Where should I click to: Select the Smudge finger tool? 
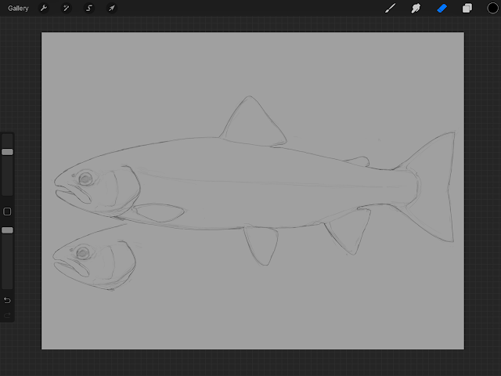pyautogui.click(x=416, y=8)
